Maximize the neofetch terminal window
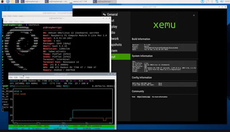Screen dimensions: 230x132 click(x=106, y=18)
